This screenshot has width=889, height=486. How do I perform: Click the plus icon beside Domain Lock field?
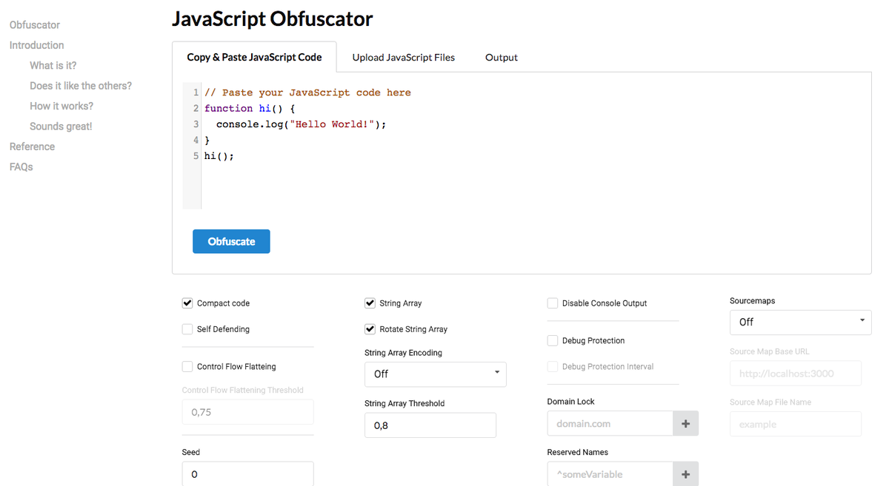[x=685, y=424]
